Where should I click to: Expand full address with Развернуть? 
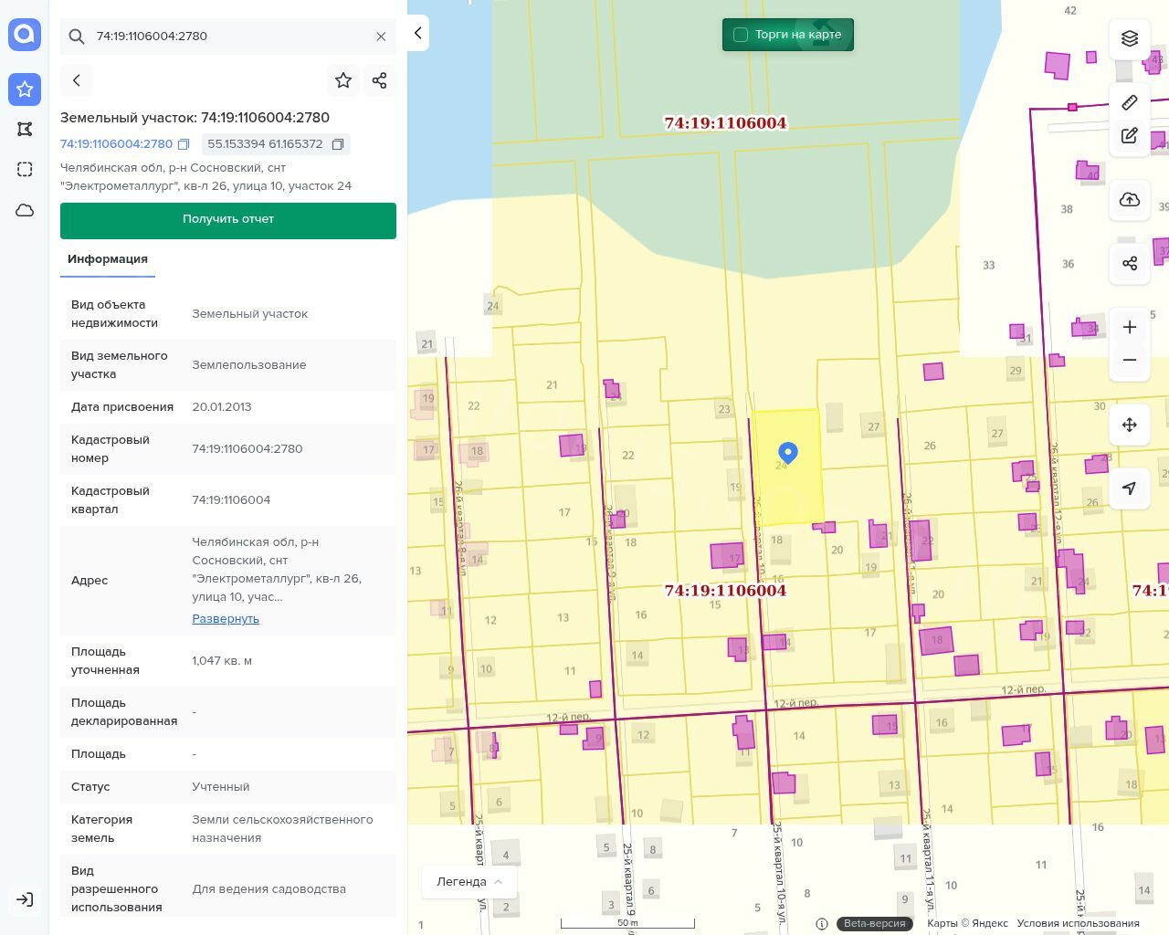pyautogui.click(x=226, y=619)
